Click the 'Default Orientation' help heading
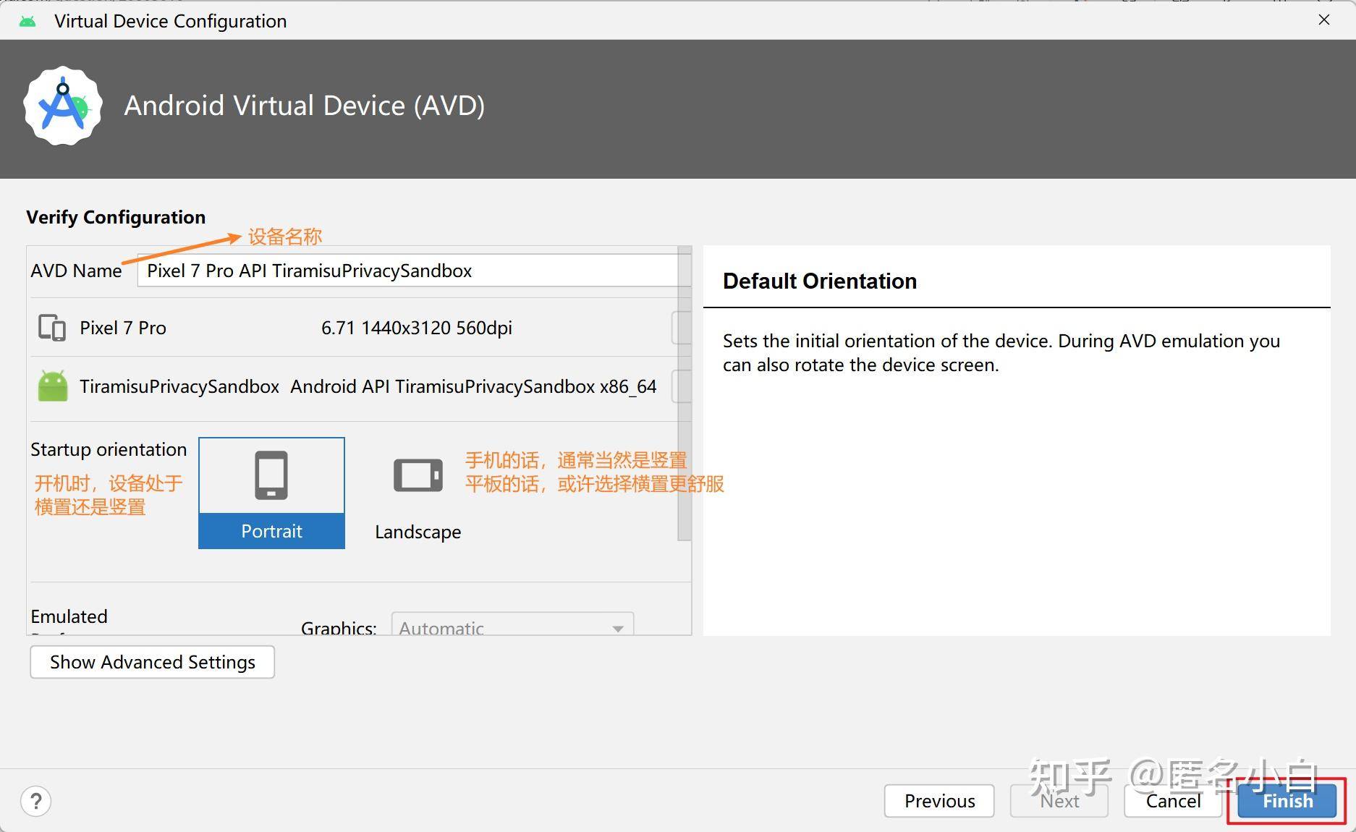This screenshot has height=832, width=1356. point(820,281)
